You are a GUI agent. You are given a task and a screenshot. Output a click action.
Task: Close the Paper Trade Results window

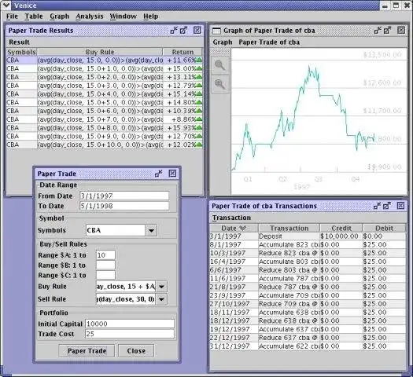pos(197,30)
